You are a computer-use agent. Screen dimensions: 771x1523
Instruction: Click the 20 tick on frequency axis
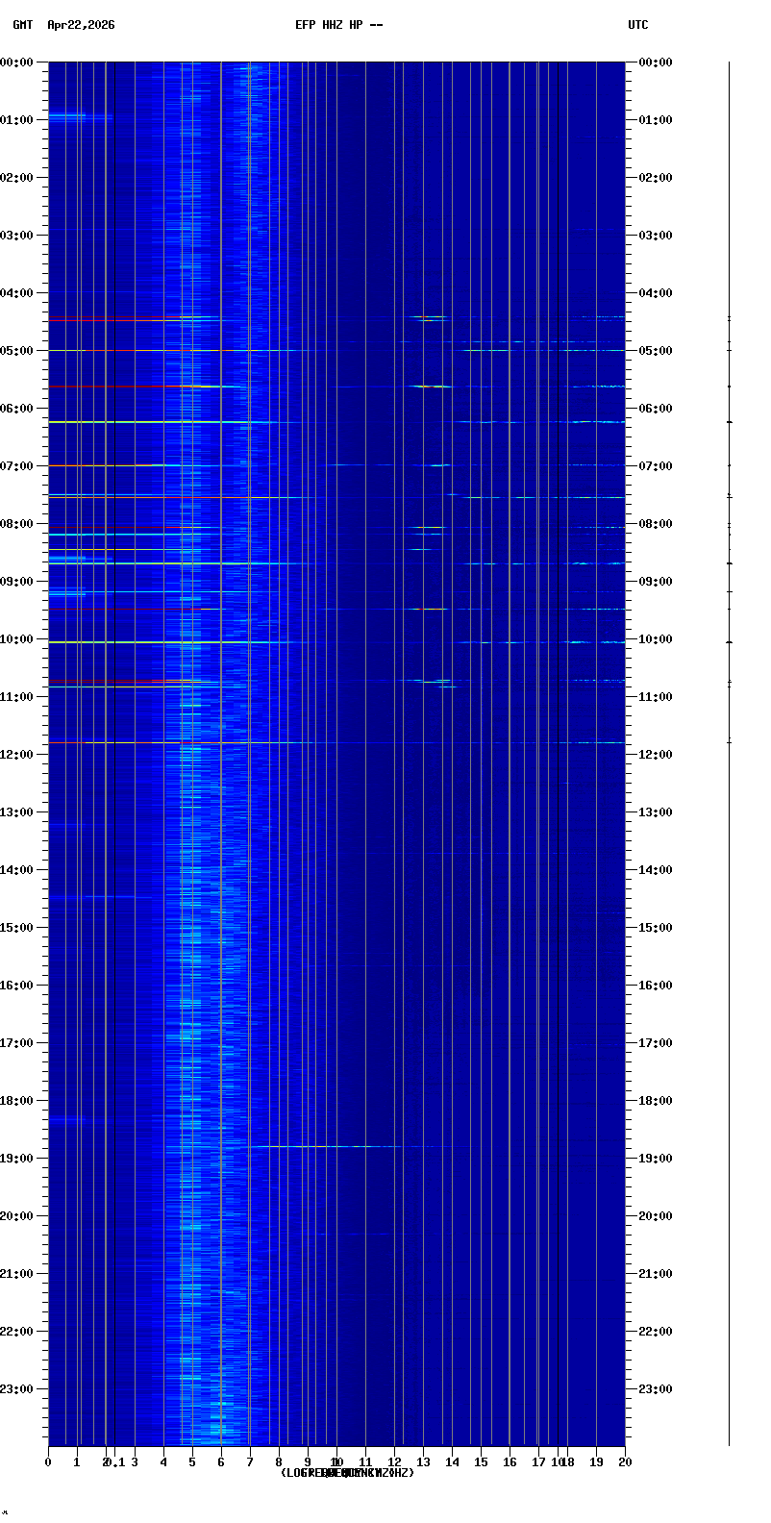pyautogui.click(x=625, y=1462)
